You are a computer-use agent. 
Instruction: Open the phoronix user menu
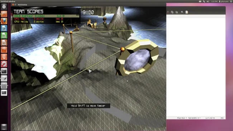coord(224,1)
